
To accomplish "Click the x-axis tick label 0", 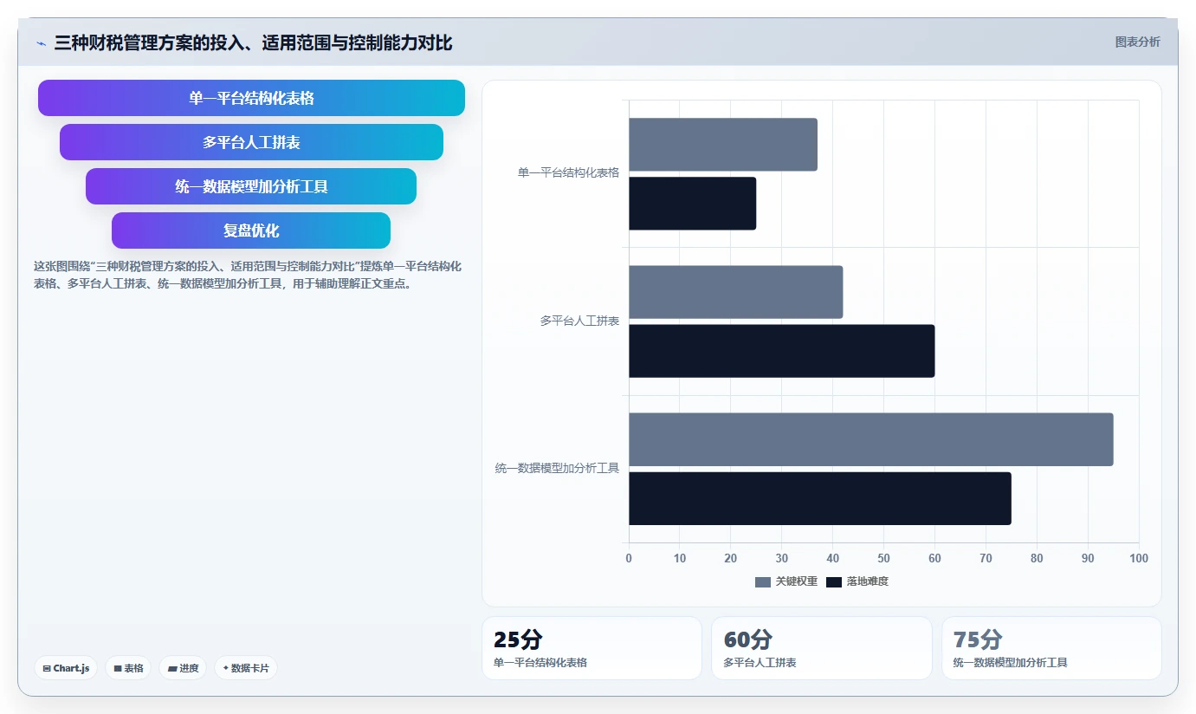I will [629, 558].
